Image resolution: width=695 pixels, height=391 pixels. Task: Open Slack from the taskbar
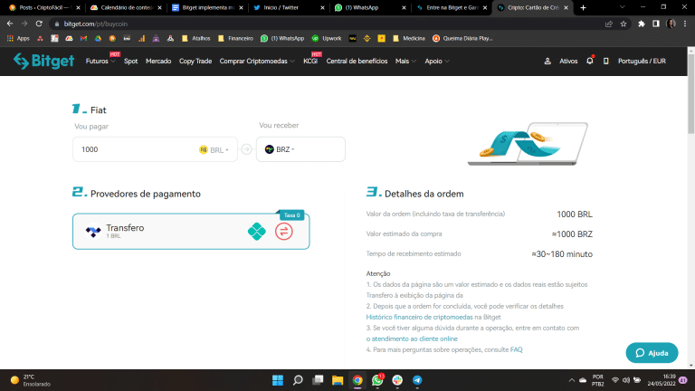click(x=397, y=380)
